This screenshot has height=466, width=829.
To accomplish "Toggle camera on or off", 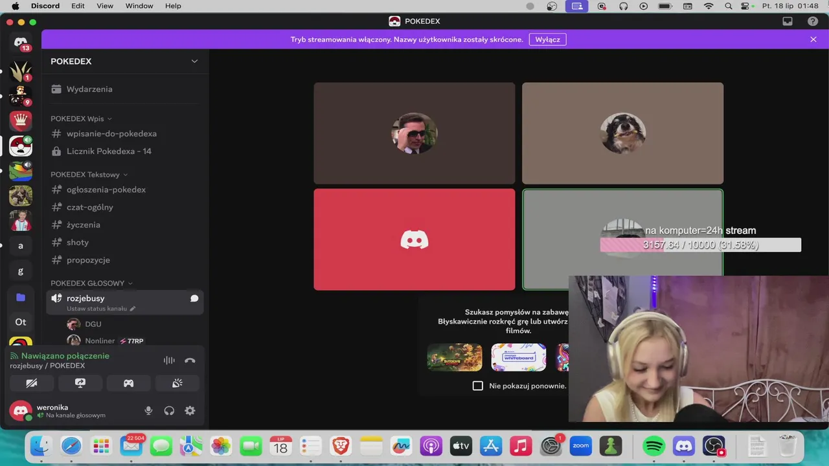I will pos(32,383).
